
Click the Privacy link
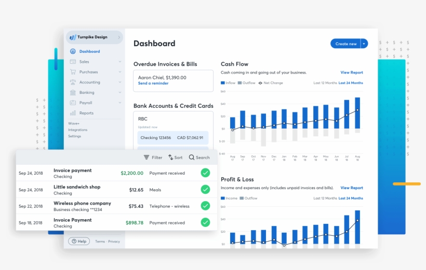(x=114, y=241)
